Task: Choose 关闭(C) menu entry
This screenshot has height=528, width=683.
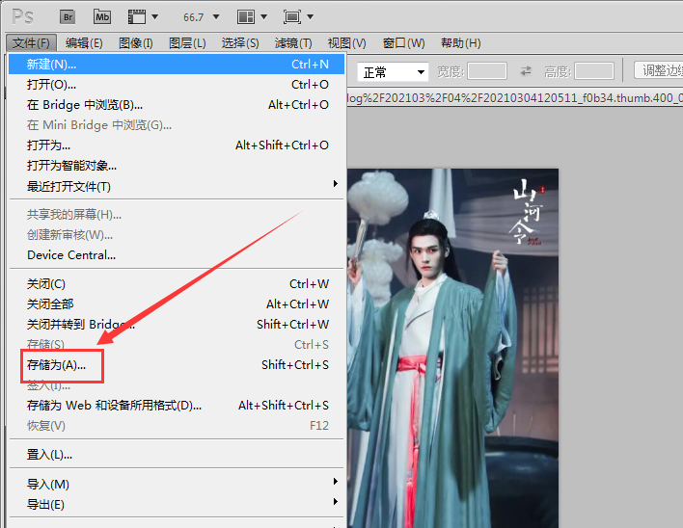Action: pyautogui.click(x=177, y=283)
